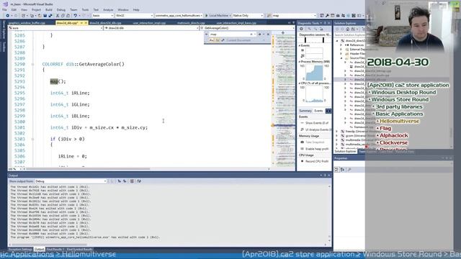Open the Native Only debugger type dropdown
This screenshot has height=259, width=461.
click(x=248, y=16)
